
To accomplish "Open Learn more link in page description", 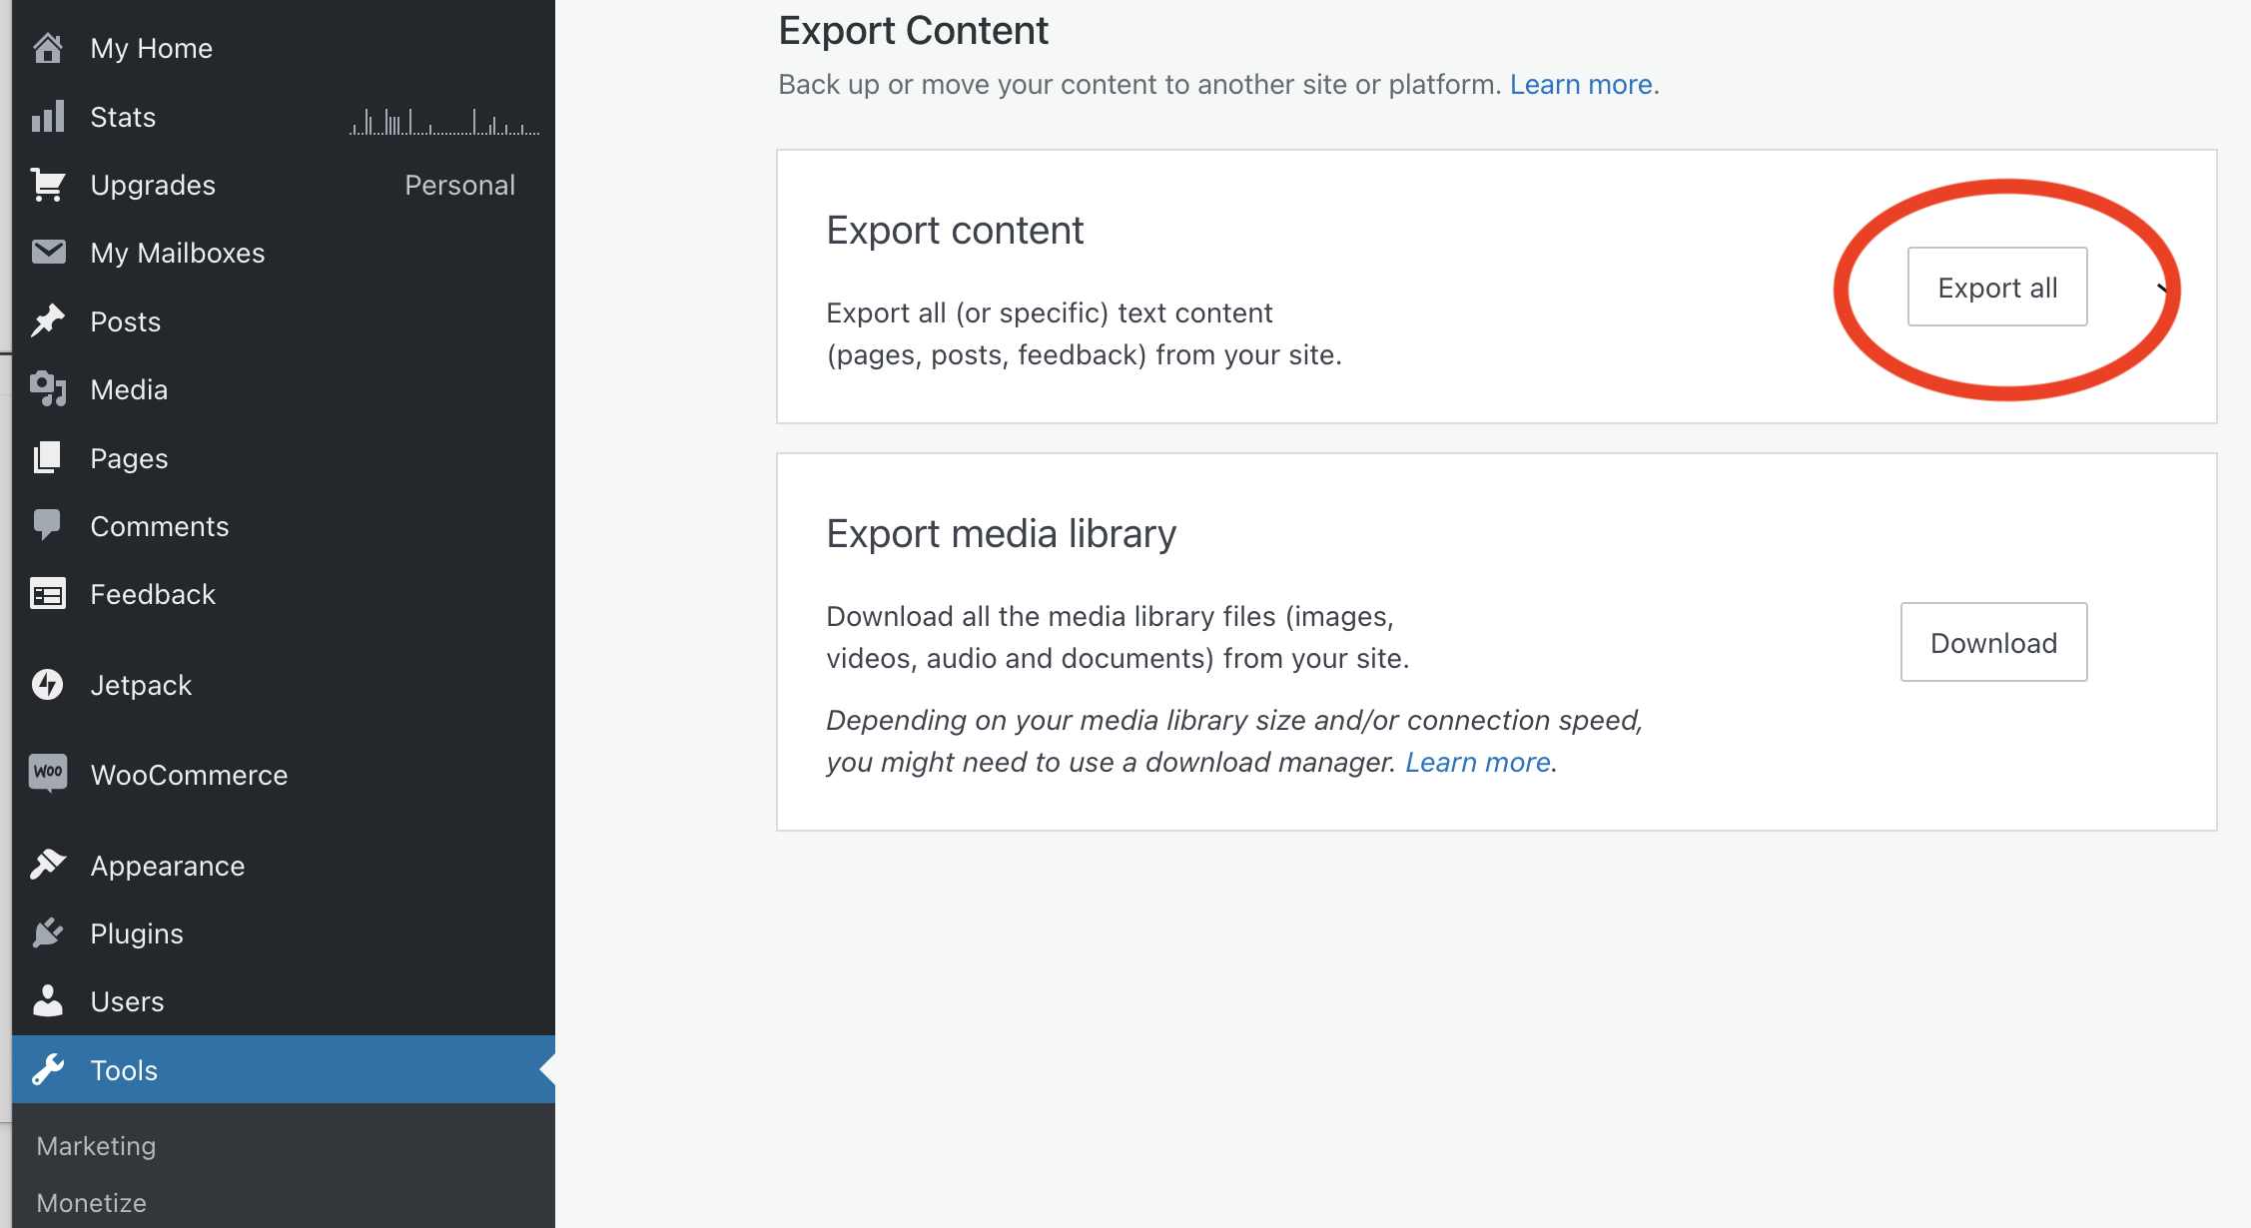I will pos(1581,85).
